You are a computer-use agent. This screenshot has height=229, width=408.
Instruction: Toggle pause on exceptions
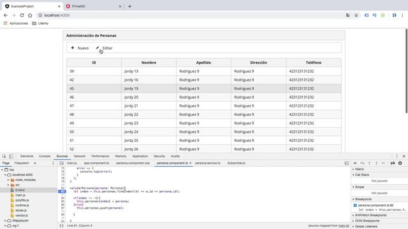pos(400,163)
